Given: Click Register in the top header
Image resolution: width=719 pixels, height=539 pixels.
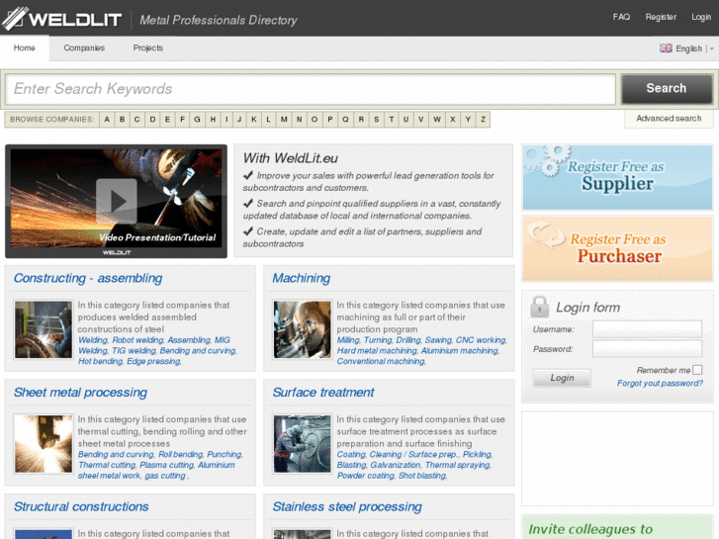Looking at the screenshot, I should [661, 17].
